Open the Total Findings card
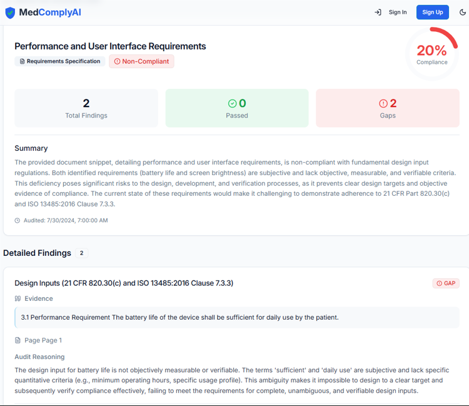Image resolution: width=469 pixels, height=406 pixels. (x=86, y=108)
